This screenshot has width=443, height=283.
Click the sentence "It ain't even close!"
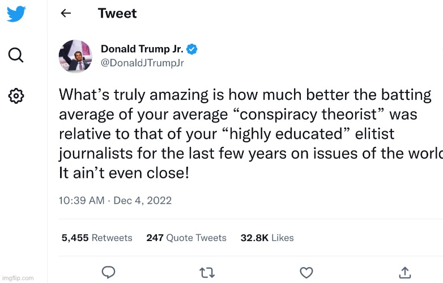[123, 173]
